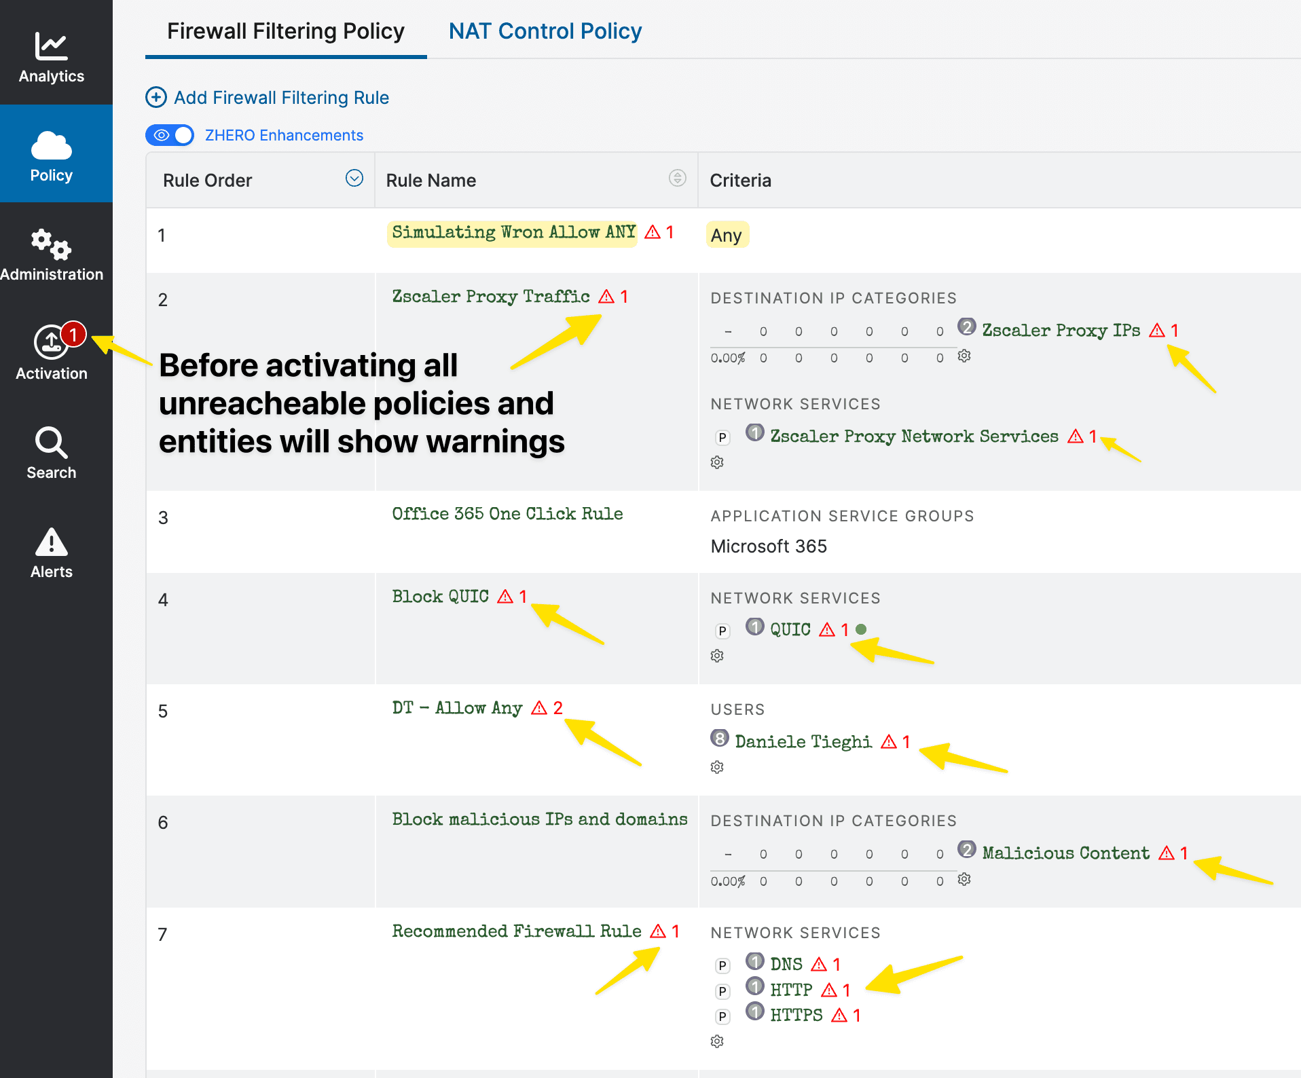Open the Analytics sidebar section

coord(52,58)
